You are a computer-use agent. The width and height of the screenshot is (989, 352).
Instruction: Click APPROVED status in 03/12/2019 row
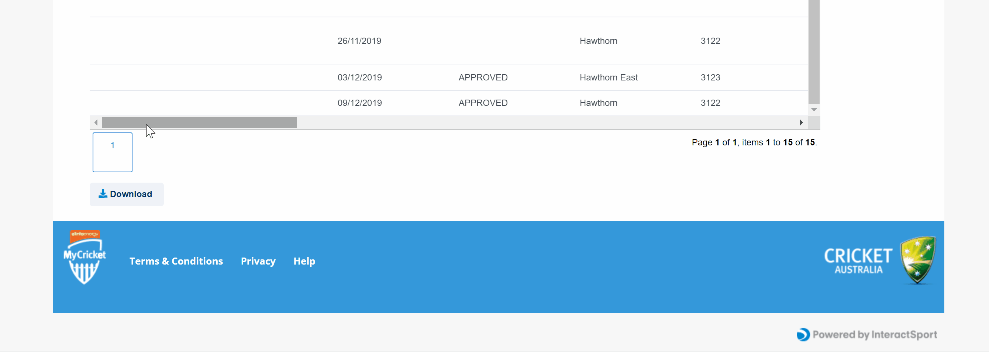click(x=483, y=77)
